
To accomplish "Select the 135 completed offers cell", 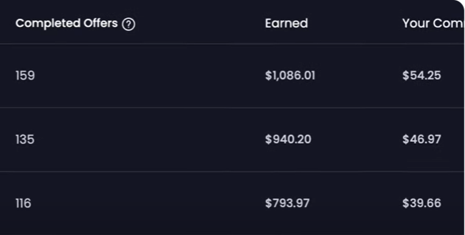I will pos(25,139).
